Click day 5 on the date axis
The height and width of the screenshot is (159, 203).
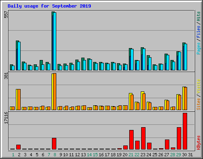pos(37,155)
